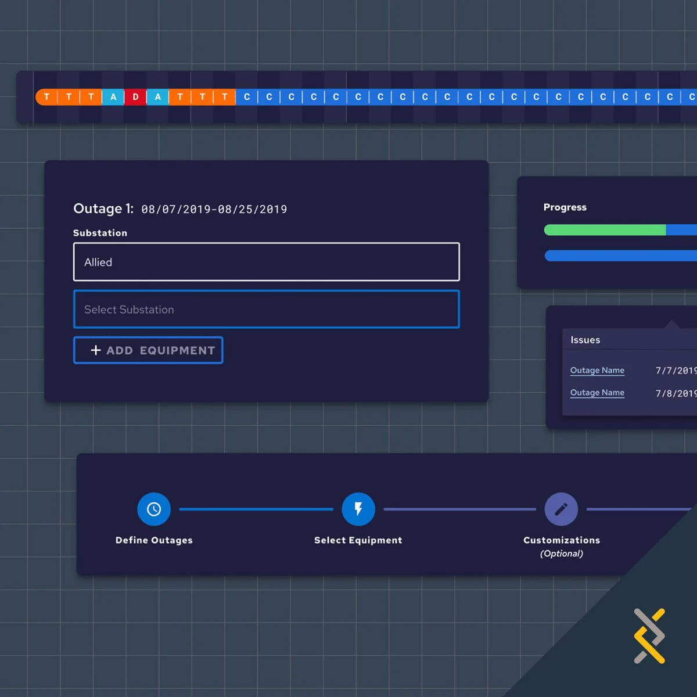This screenshot has width=697, height=697.
Task: Open the Select Substation dropdown field
Action: coord(267,310)
